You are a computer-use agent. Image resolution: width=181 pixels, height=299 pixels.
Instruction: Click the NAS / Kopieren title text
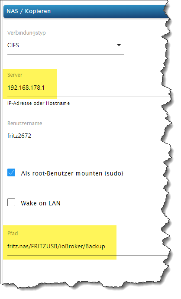29,11
